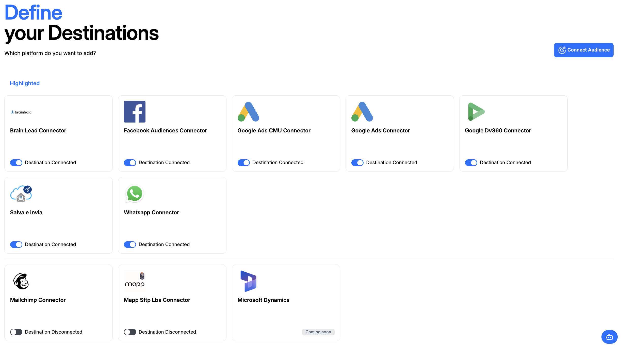621x345 pixels.
Task: Select the Google Dv360 Connector title
Action: coord(498,130)
